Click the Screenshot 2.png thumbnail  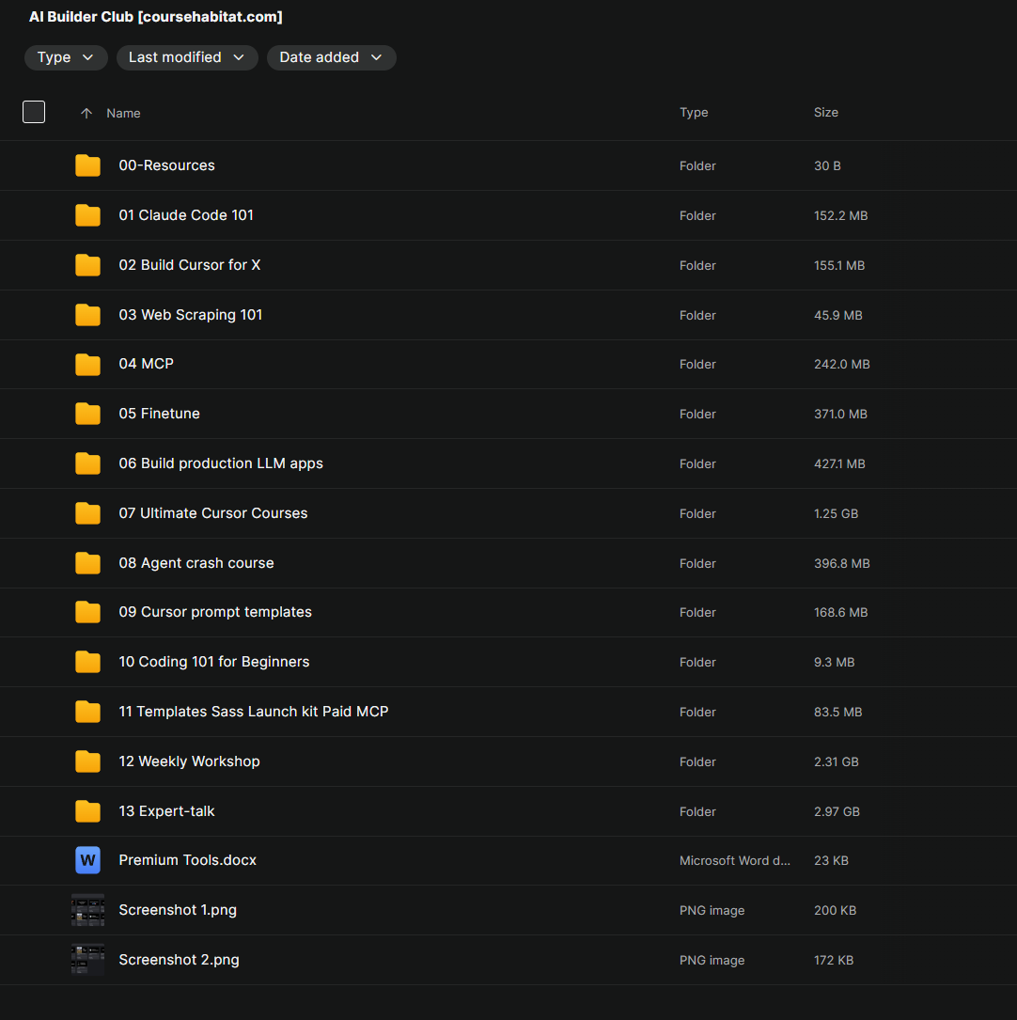87,960
